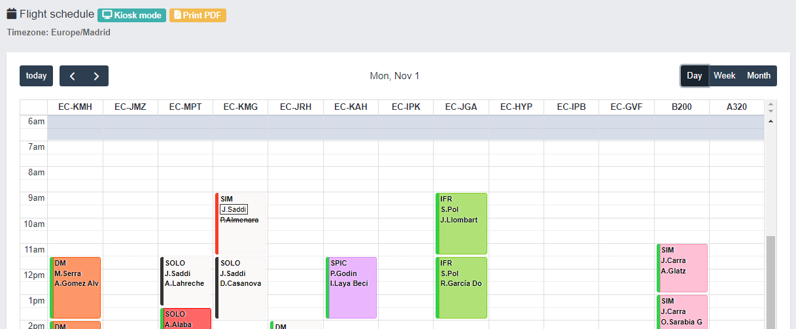The width and height of the screenshot is (796, 329).
Task: Open the B200 SIM booking with A.Glatz
Action: pyautogui.click(x=682, y=268)
